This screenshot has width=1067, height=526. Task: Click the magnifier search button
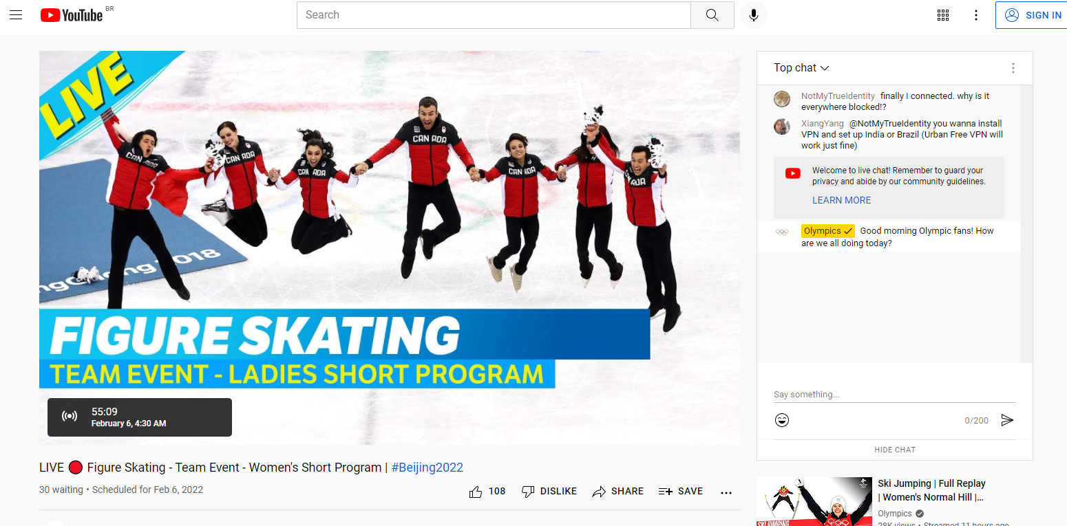(712, 15)
